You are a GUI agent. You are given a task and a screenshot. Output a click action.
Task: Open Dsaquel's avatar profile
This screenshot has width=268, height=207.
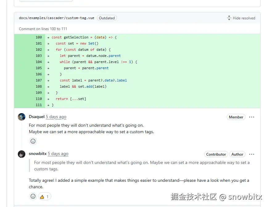pos(22,117)
